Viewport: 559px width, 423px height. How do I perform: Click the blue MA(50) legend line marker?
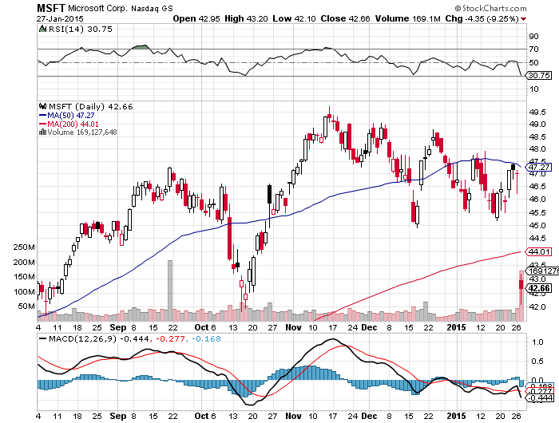click(x=42, y=114)
